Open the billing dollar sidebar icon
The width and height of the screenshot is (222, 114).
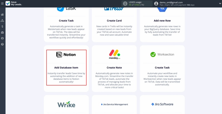point(2,27)
